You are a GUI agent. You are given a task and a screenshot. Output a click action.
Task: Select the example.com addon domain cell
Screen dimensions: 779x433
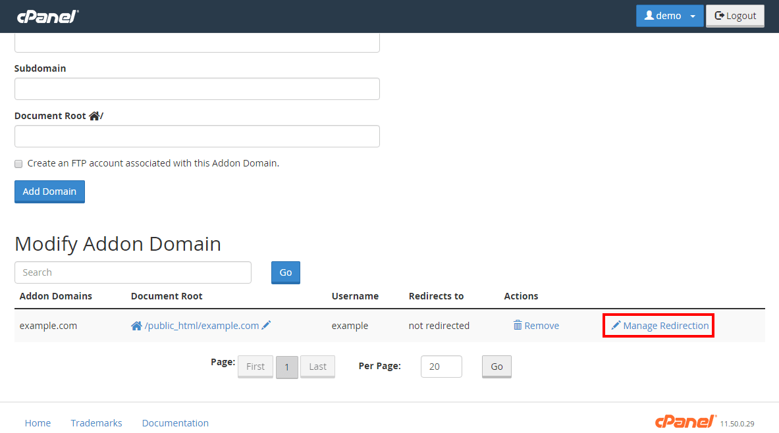[x=48, y=326]
